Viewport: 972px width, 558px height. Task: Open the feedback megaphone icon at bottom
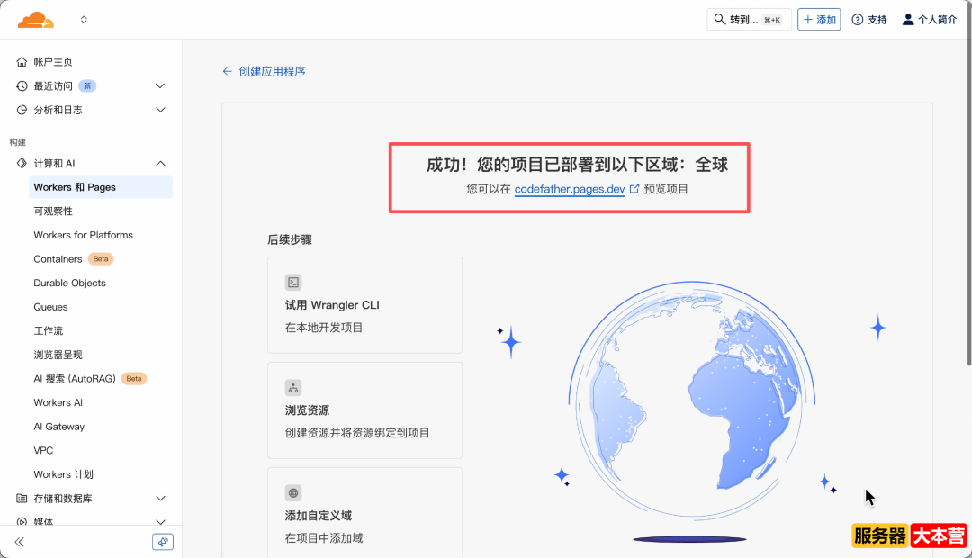[x=163, y=541]
